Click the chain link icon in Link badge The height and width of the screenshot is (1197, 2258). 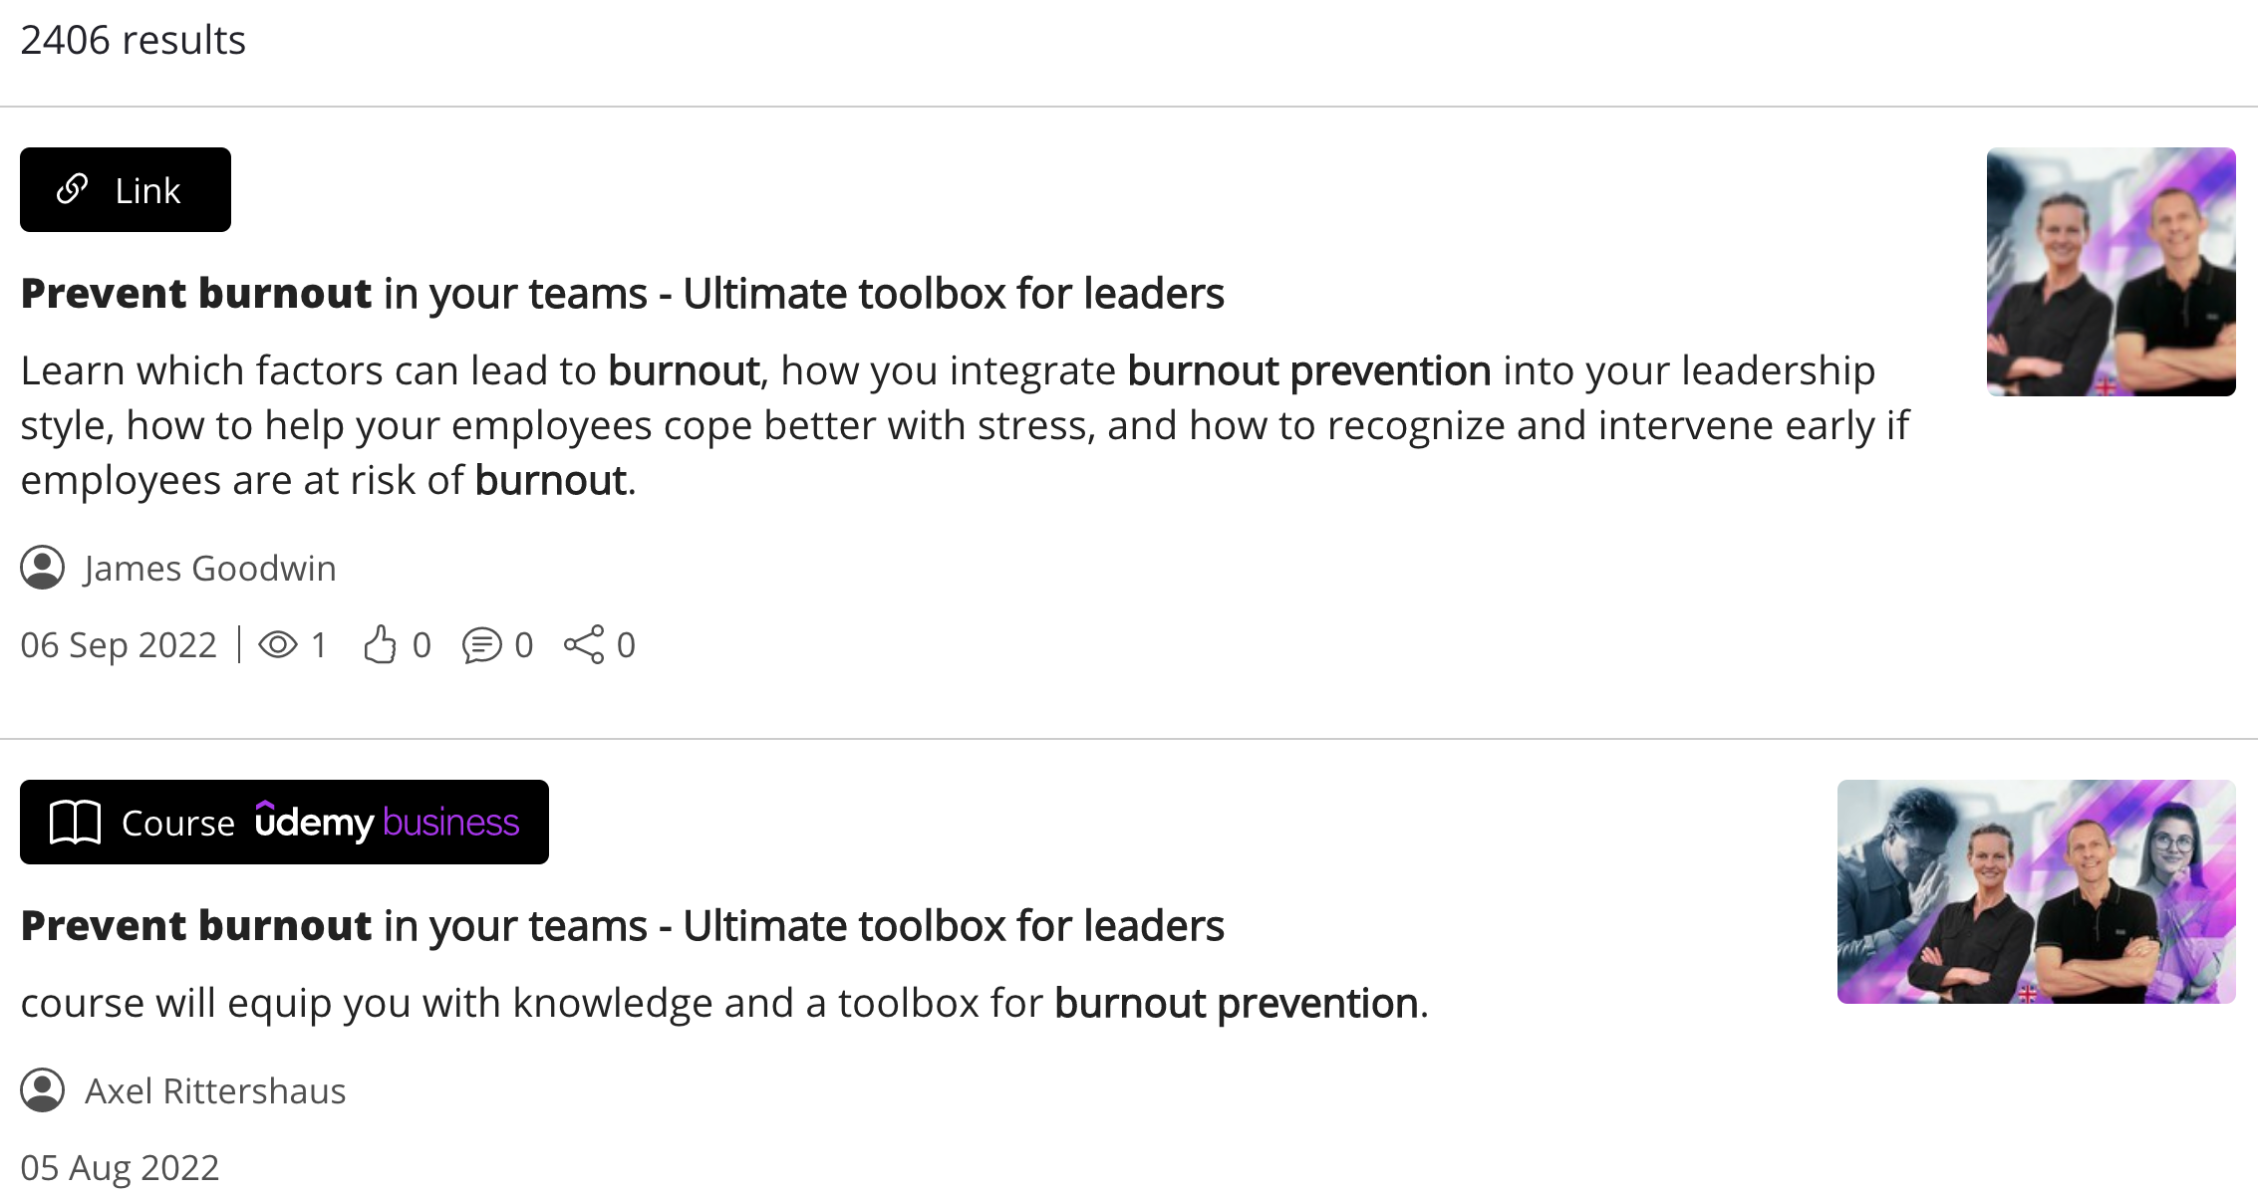click(x=73, y=189)
